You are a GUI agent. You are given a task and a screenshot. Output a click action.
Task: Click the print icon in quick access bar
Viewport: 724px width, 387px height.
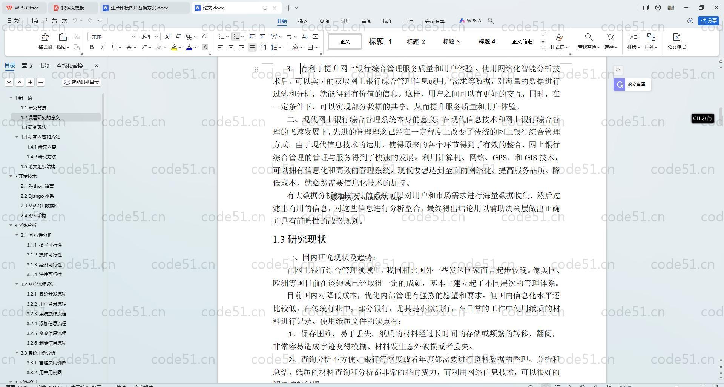pos(55,21)
